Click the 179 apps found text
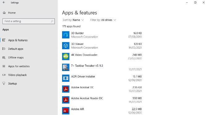Viewport: 207px width, 115px height. [x=71, y=26]
